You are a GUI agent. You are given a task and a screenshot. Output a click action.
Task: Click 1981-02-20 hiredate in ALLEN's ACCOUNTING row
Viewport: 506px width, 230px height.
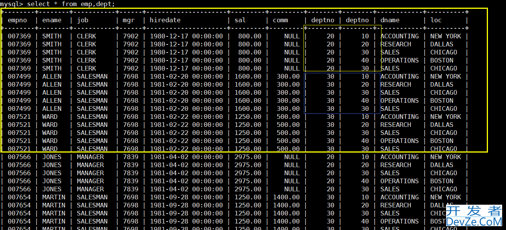point(186,76)
